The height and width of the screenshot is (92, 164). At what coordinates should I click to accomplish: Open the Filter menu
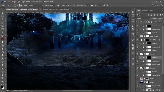pos(33,2)
